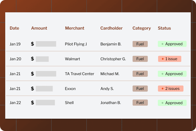Click the Category column header
The height and width of the screenshot is (131, 196).
[142, 28]
